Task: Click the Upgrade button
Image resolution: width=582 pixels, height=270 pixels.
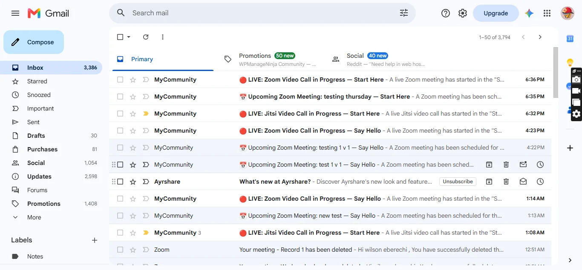Action: pos(496,13)
